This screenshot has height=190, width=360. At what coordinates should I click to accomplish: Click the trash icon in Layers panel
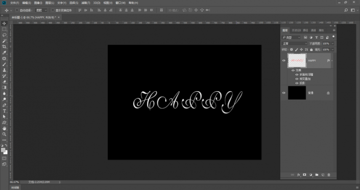coord(329,175)
